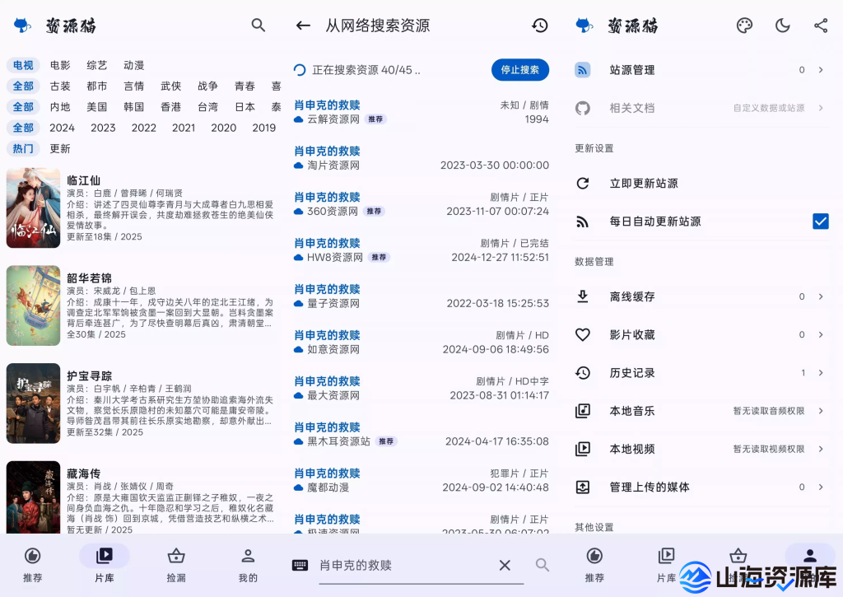The width and height of the screenshot is (843, 597).
Task: Open search with the magnifier icon
Action: (x=258, y=26)
